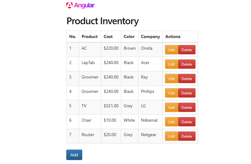Delete the Chair by Nilkamal
This screenshot has width=251, height=164.
coord(187,122)
